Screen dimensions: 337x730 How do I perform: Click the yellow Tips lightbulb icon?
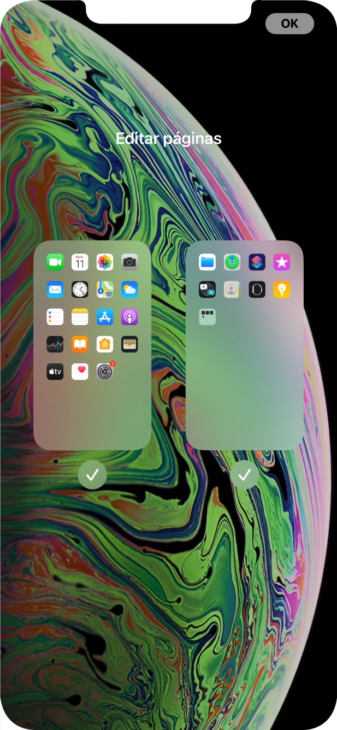282,290
